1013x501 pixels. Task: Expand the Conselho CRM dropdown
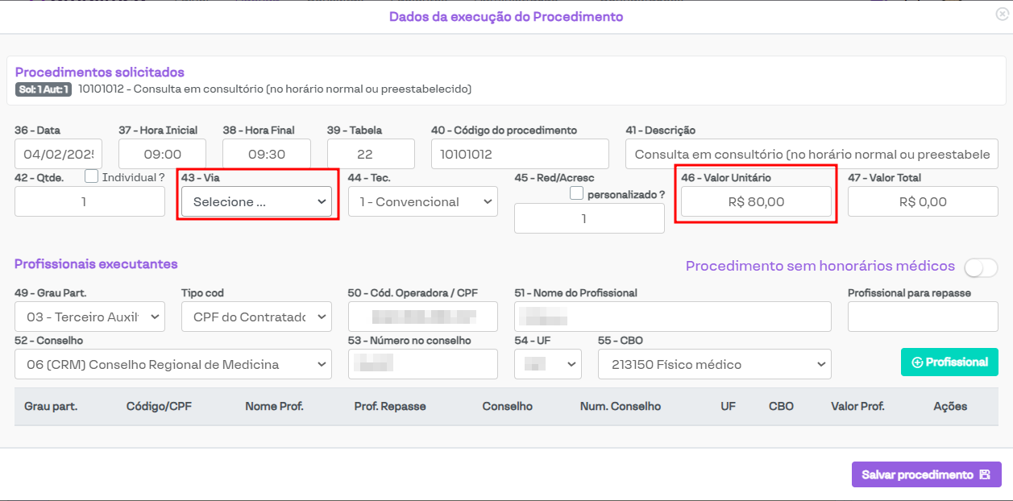(172, 365)
